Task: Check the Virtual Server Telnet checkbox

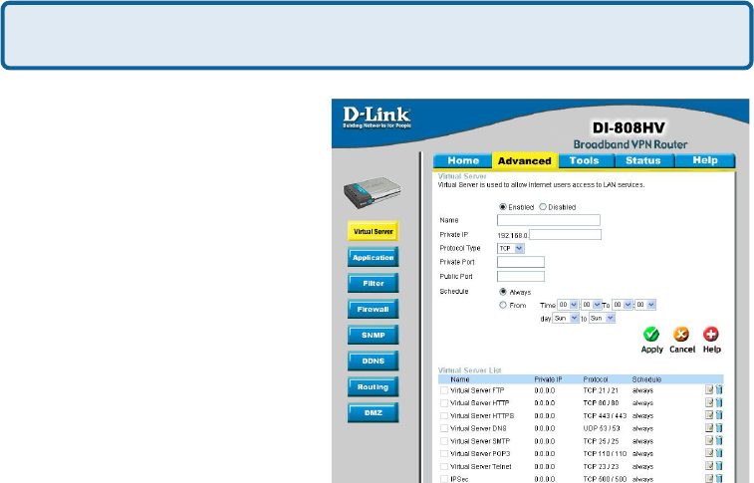Action: click(x=444, y=467)
